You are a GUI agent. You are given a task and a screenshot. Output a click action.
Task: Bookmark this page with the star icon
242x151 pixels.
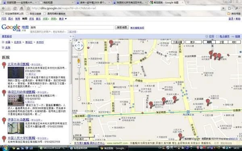tap(28, 8)
